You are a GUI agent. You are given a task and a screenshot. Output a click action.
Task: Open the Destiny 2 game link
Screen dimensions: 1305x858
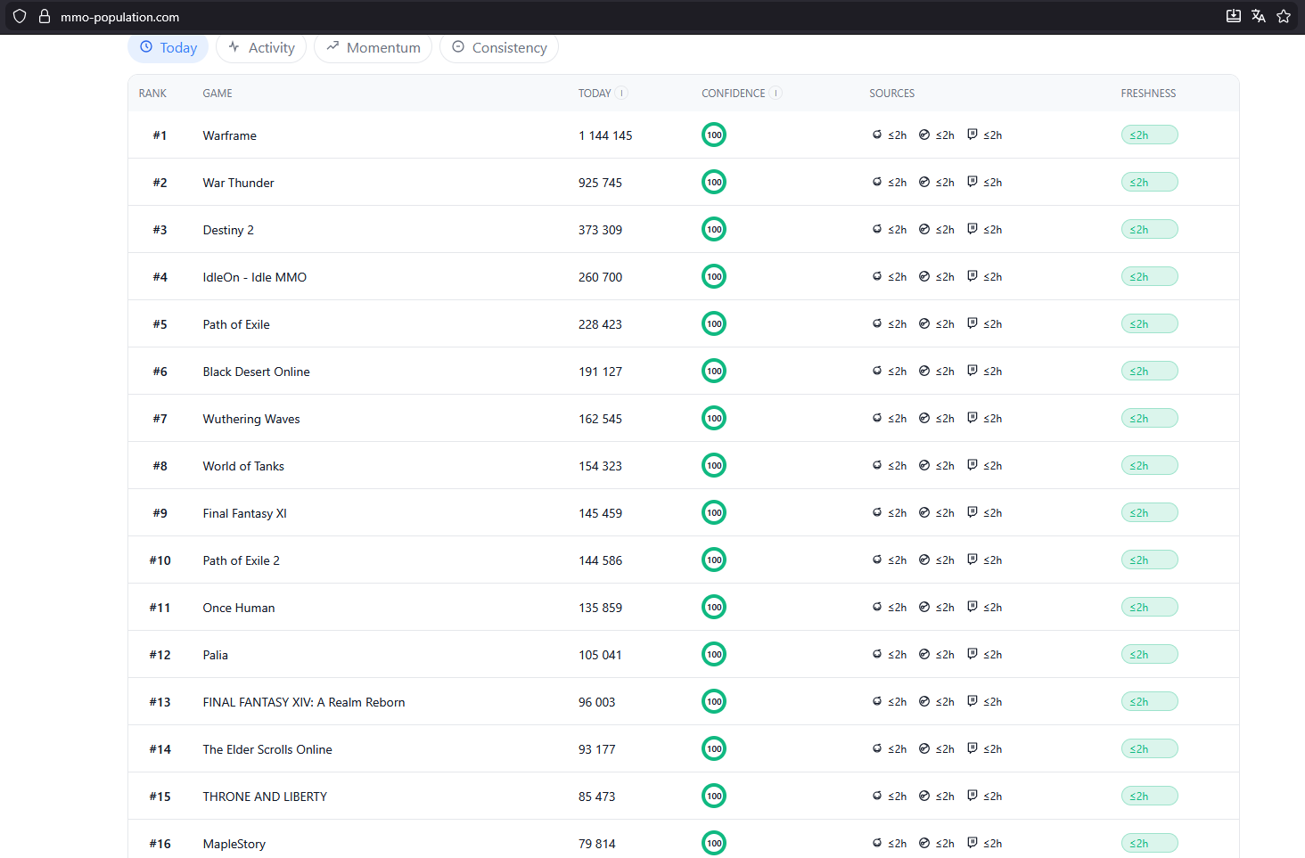click(228, 230)
